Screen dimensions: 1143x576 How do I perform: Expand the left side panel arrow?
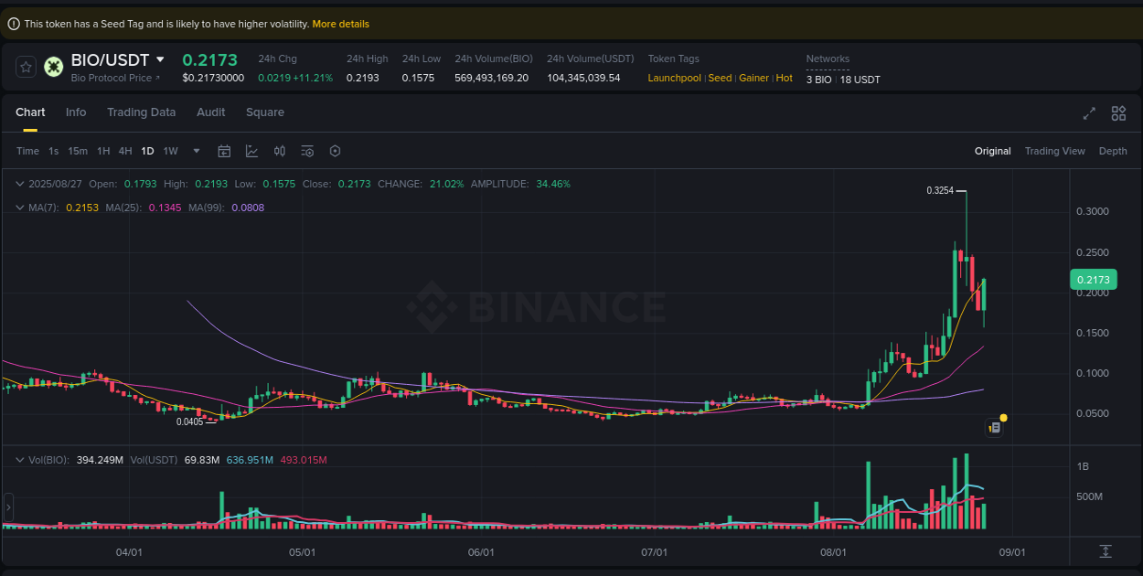pyautogui.click(x=6, y=507)
